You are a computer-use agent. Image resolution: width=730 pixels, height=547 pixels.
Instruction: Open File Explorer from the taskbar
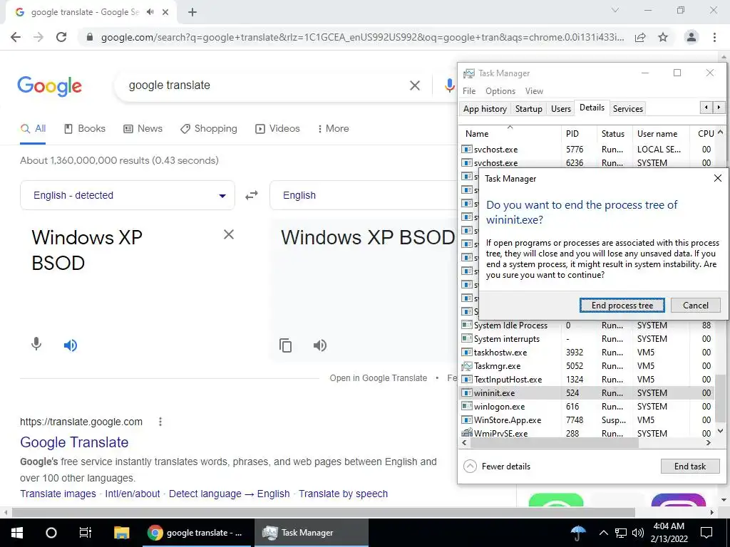[x=121, y=533]
